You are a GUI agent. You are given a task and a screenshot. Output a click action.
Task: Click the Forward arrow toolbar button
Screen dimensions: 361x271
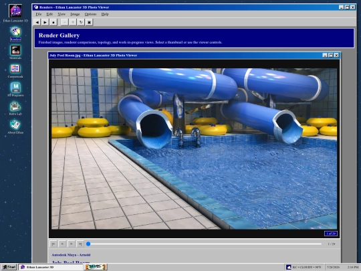point(45,22)
